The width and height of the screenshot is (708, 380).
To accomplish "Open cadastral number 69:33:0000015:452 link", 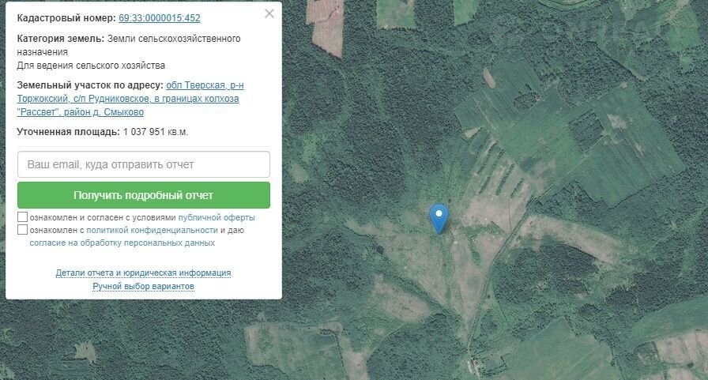I will pyautogui.click(x=160, y=18).
